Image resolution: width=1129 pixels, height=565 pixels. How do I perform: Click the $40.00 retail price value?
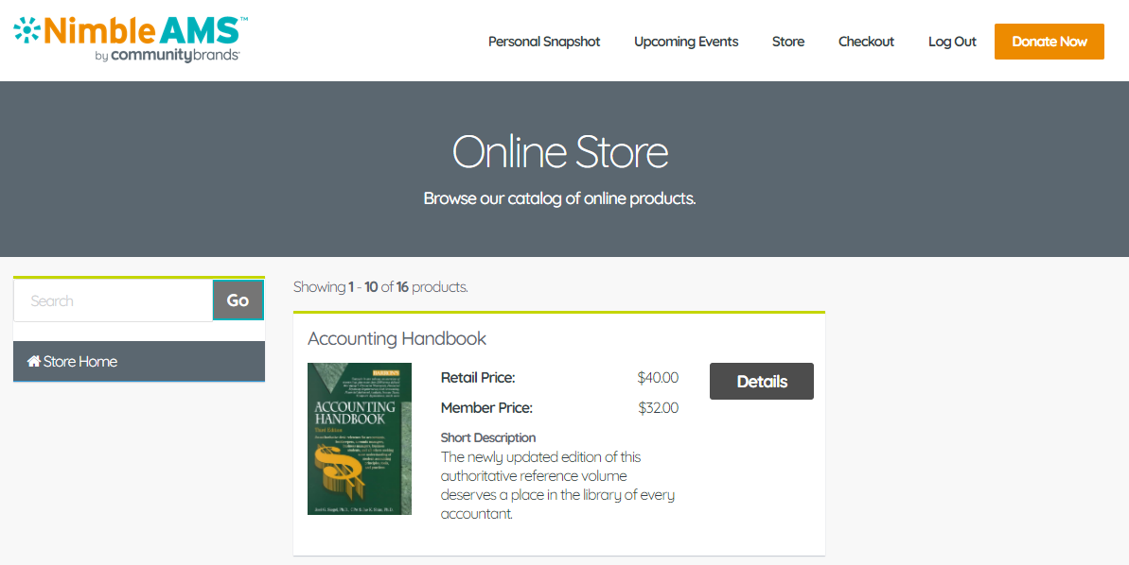(x=658, y=378)
